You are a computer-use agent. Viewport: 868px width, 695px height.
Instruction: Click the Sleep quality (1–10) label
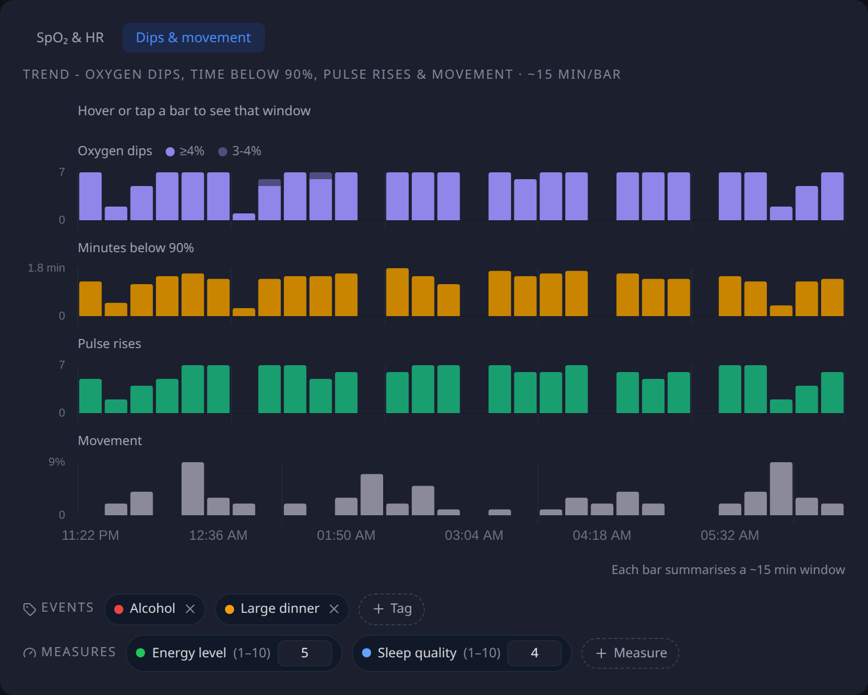coord(439,653)
